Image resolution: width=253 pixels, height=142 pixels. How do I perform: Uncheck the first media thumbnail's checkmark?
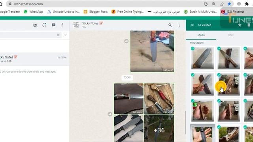point(193,49)
